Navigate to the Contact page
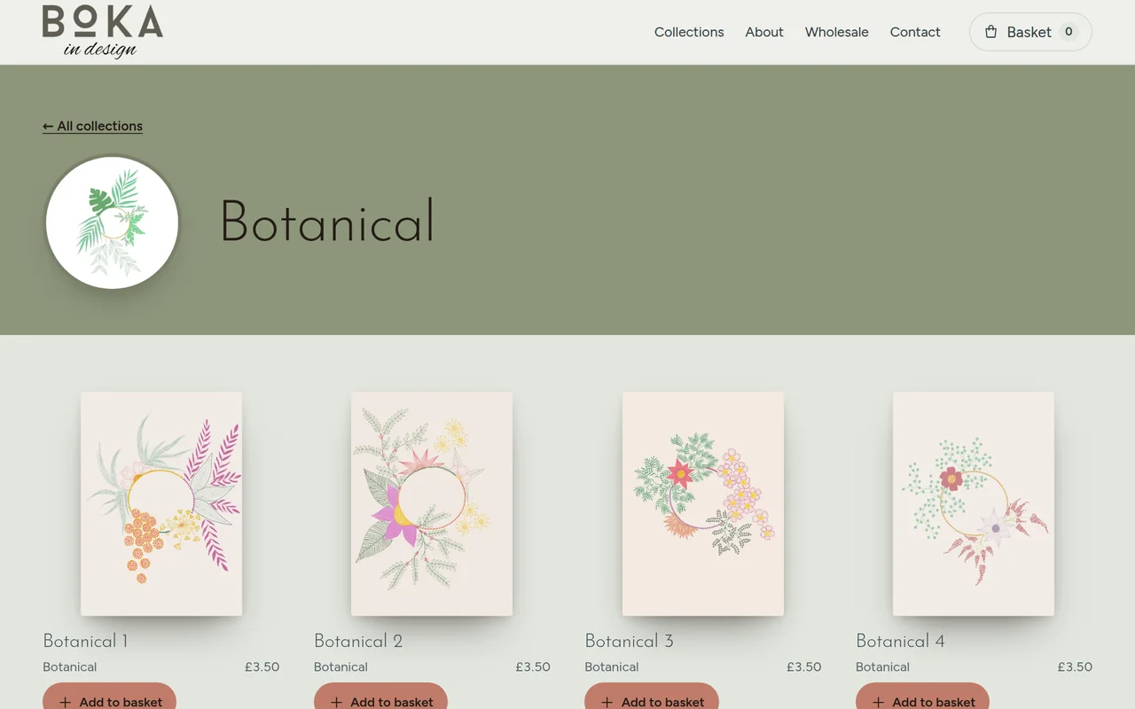This screenshot has width=1135, height=709. click(x=915, y=32)
